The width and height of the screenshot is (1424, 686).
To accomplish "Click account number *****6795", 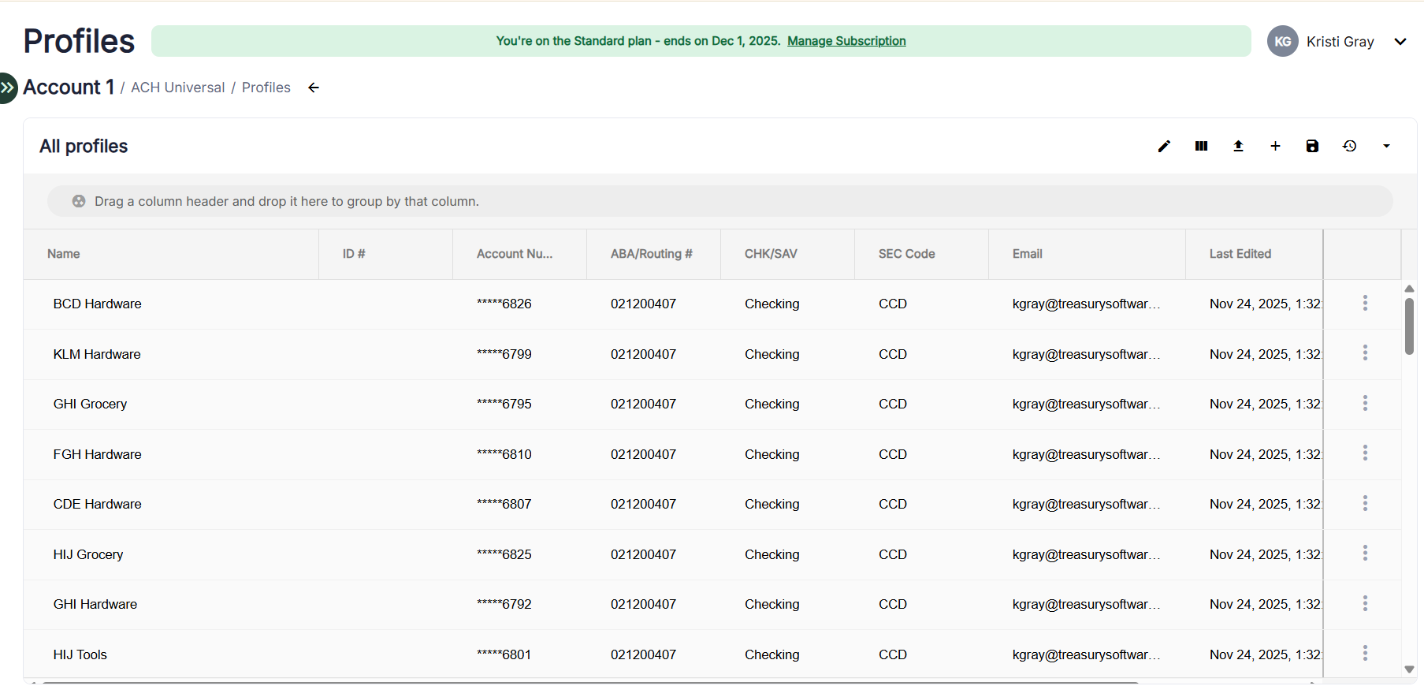I will click(x=504, y=404).
